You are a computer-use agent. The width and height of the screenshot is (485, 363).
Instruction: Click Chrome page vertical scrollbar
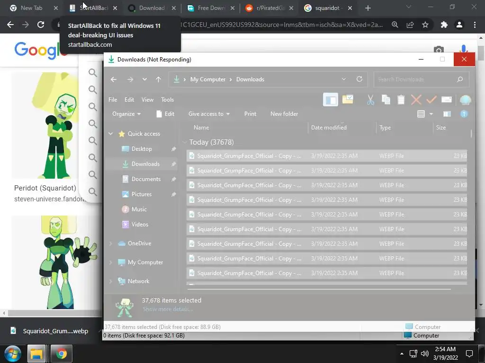coord(481,53)
